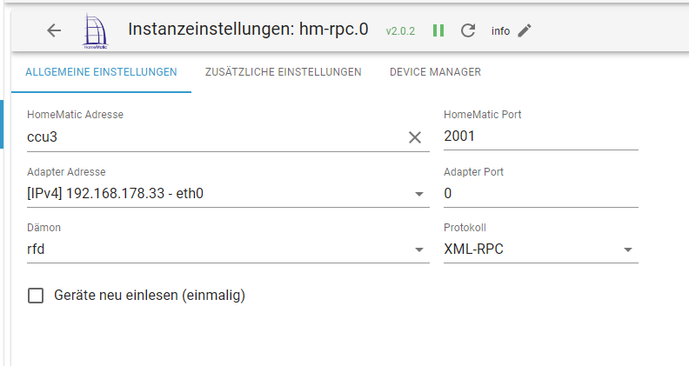Edit log level with the pencil icon
689x366 pixels.
(525, 30)
